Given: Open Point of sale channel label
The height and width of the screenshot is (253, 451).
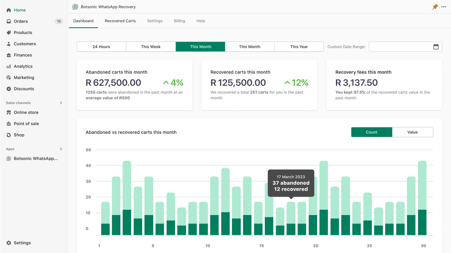Looking at the screenshot, I should point(26,124).
